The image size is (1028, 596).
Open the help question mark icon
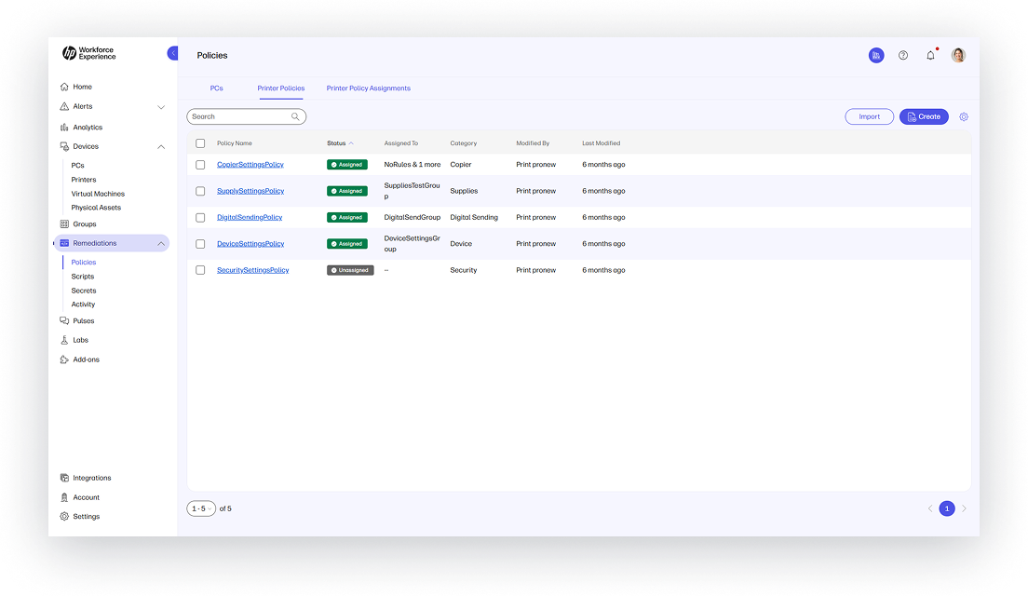click(902, 55)
